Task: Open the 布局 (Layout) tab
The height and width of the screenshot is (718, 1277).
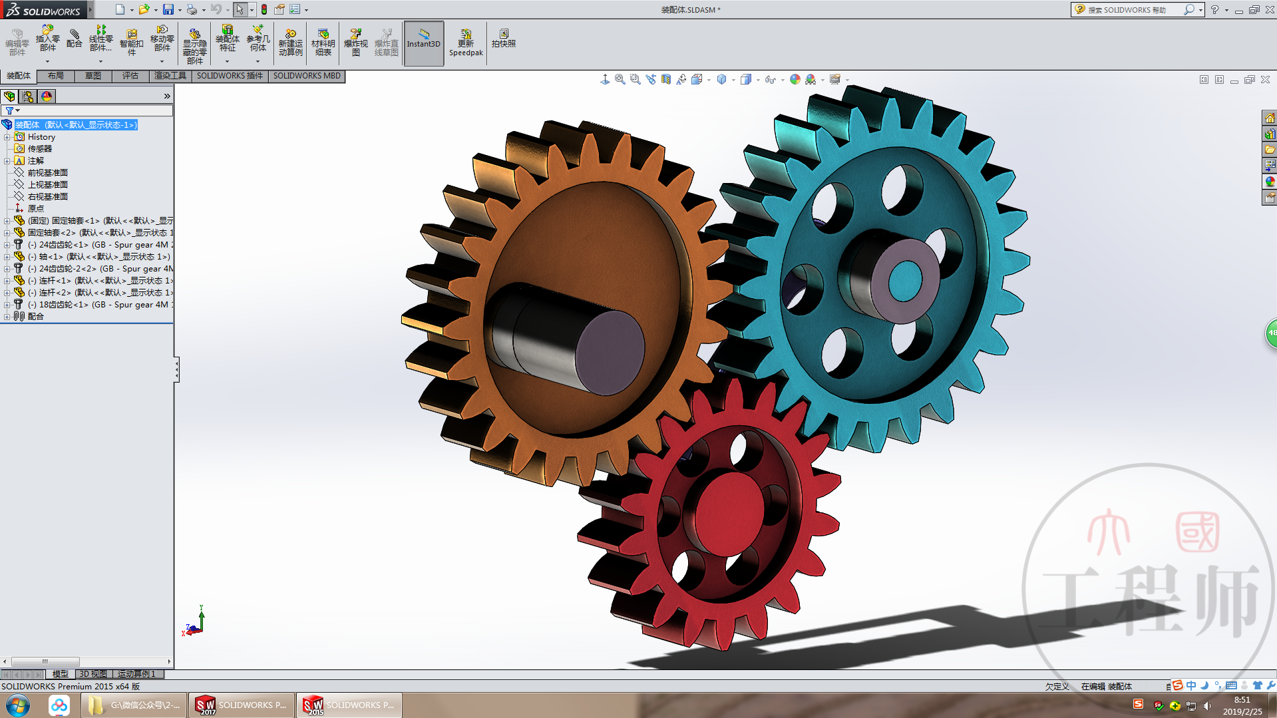Action: 56,76
